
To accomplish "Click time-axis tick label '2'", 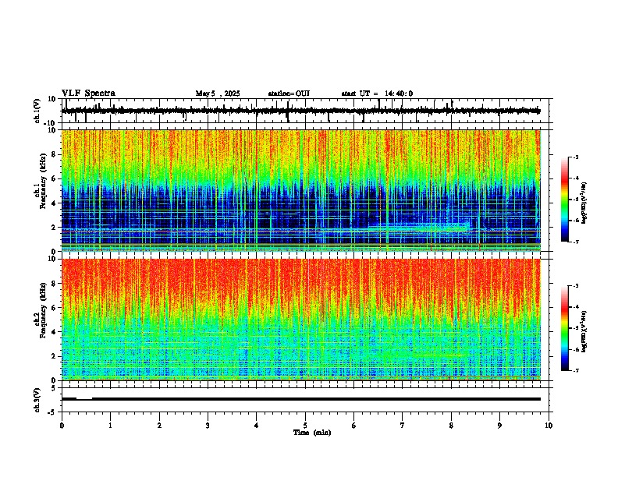I will 159,426.
